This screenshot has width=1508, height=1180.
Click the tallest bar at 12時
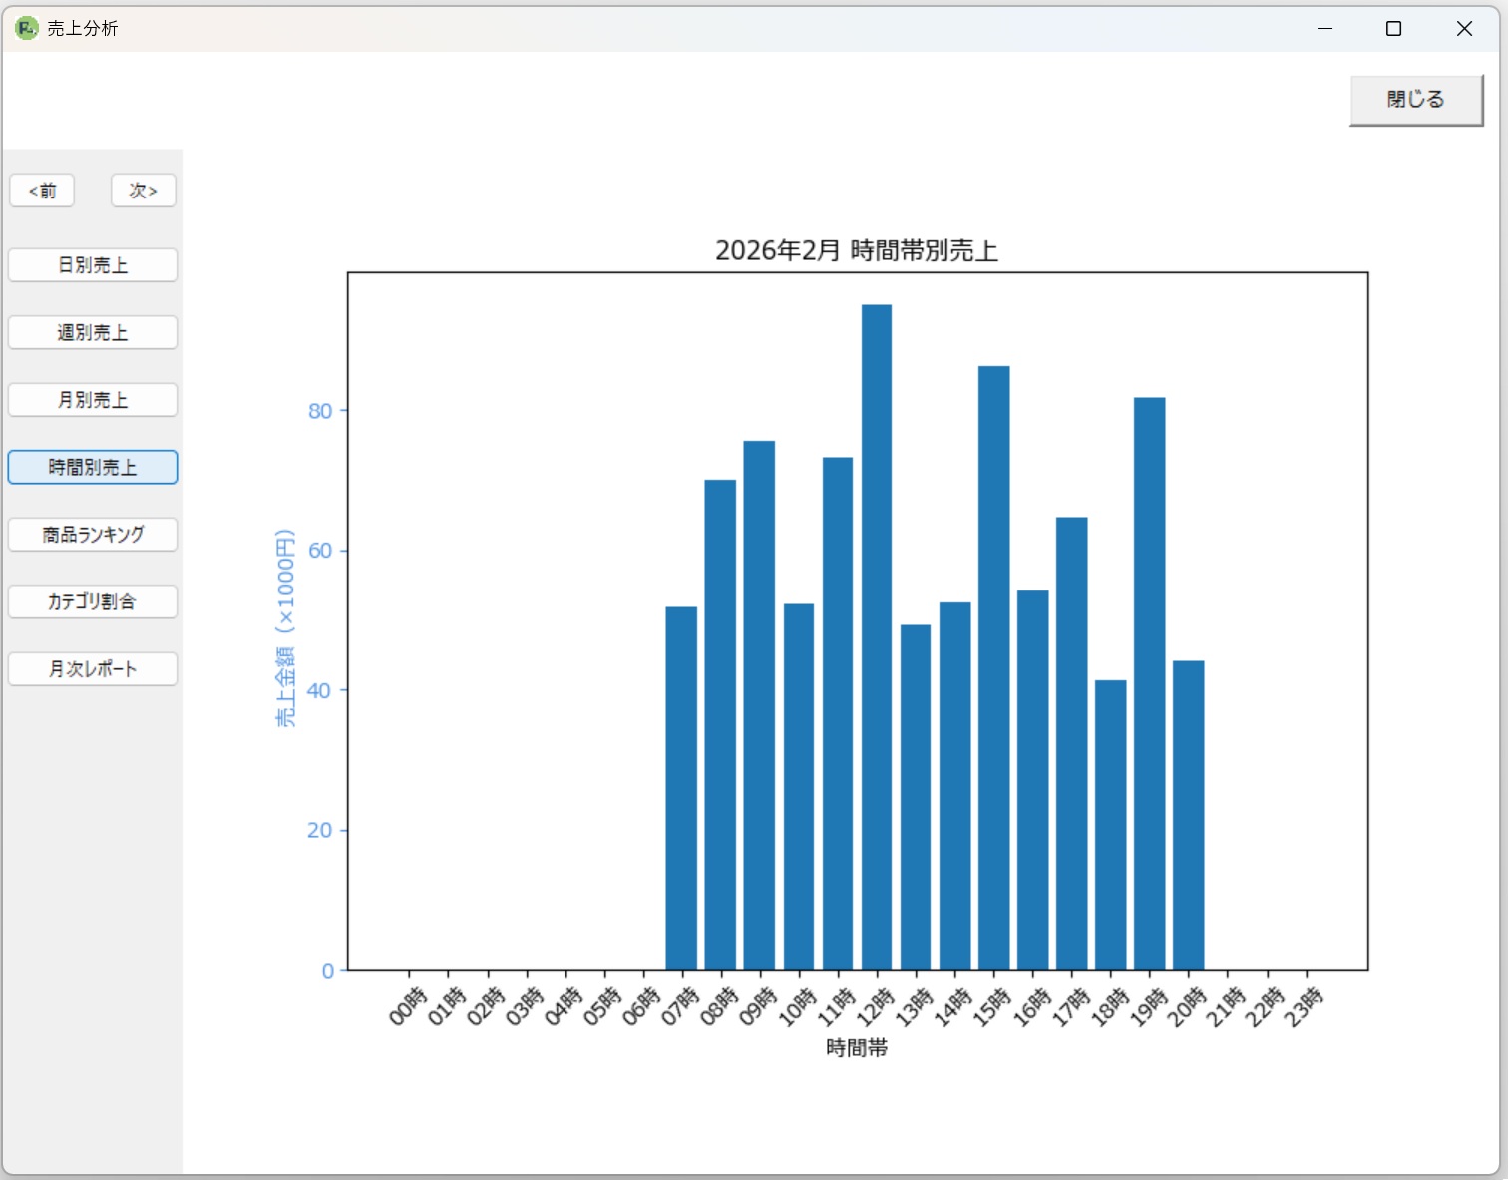pyautogui.click(x=877, y=638)
